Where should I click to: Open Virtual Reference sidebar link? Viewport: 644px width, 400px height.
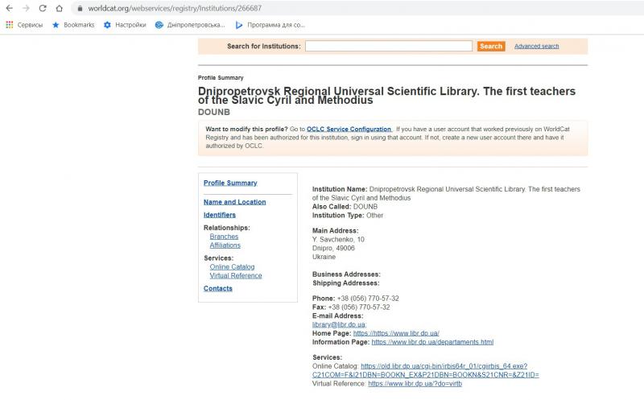click(x=236, y=275)
